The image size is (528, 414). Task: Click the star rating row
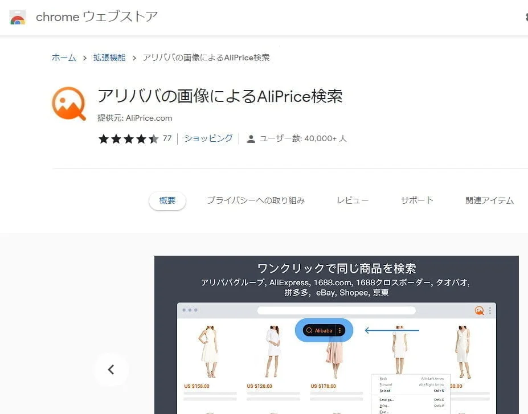click(x=128, y=139)
